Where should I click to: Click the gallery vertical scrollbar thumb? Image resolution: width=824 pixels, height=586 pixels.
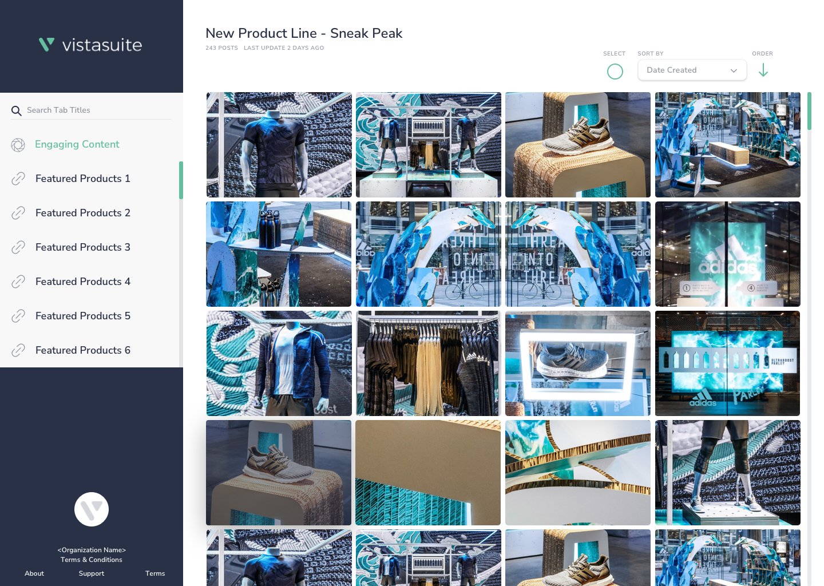click(809, 111)
